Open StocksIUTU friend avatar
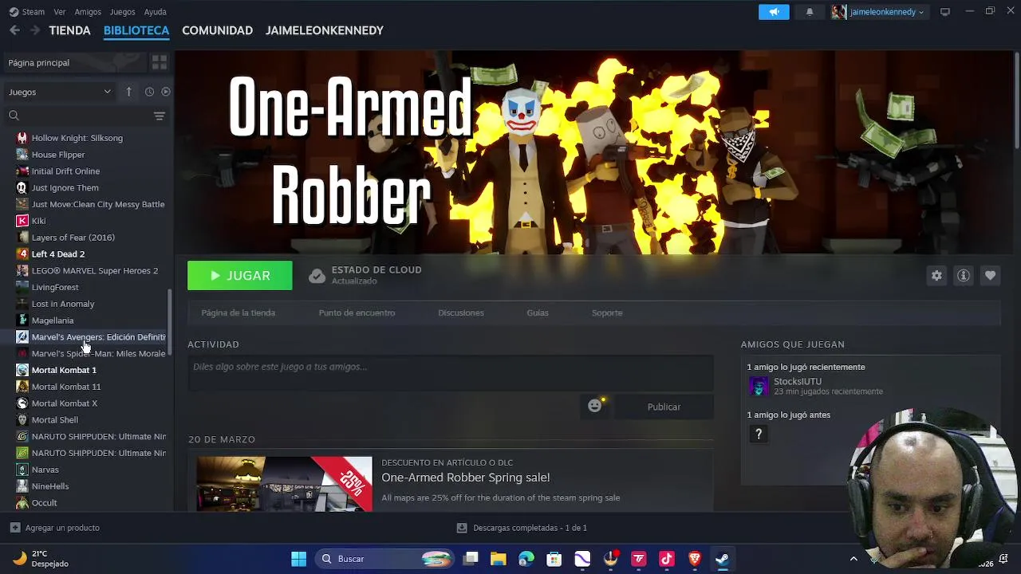Screen dimensions: 1021x574 (758, 387)
